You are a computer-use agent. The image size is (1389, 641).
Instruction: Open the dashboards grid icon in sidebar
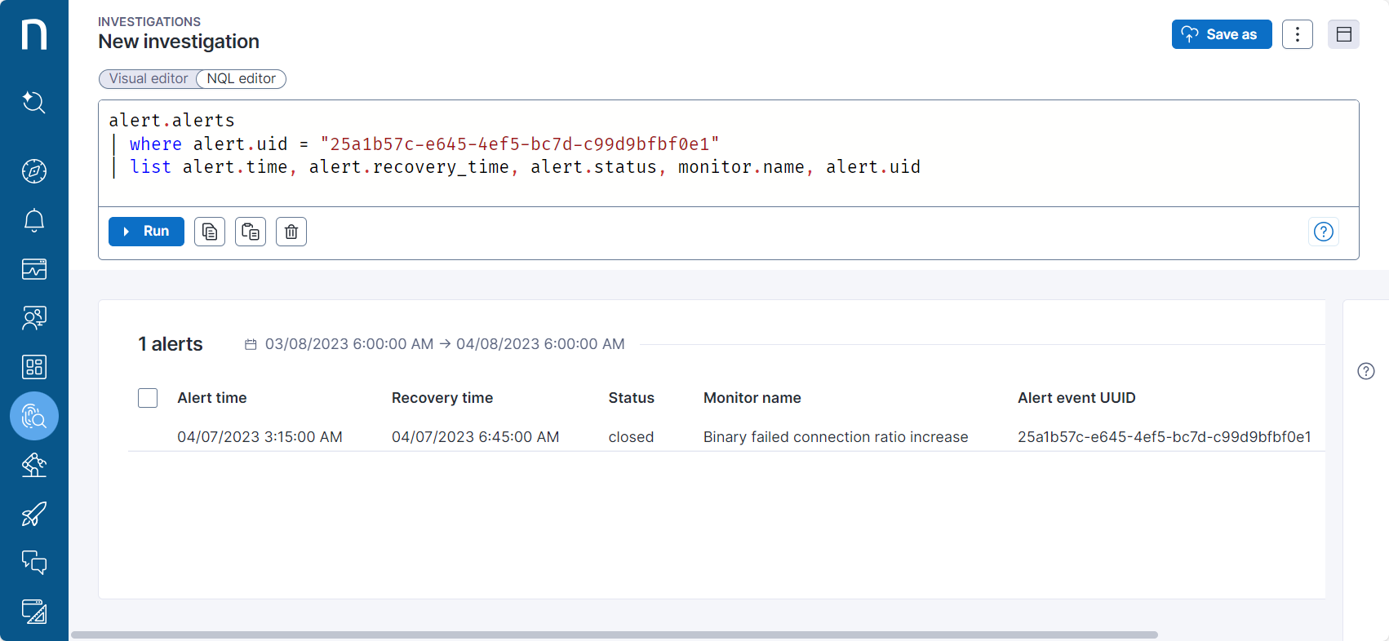point(33,367)
